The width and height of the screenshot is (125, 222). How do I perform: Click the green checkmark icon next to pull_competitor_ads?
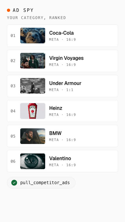pyautogui.click(x=14, y=183)
